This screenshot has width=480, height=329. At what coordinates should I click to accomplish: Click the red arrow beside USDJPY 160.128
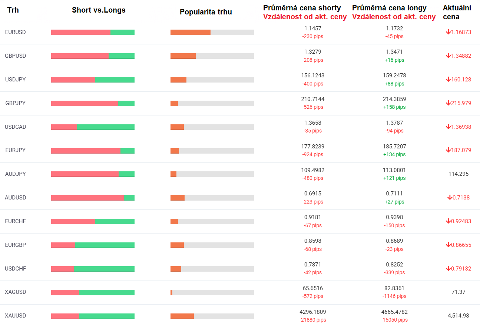pos(448,80)
